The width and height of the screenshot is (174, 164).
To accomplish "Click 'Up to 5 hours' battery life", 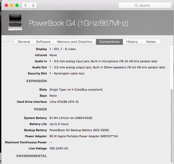I will click(x=59, y=124).
